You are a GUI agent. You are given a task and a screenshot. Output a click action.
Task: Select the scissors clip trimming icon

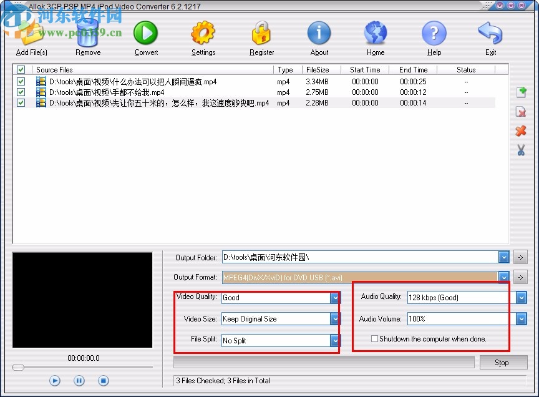[521, 150]
